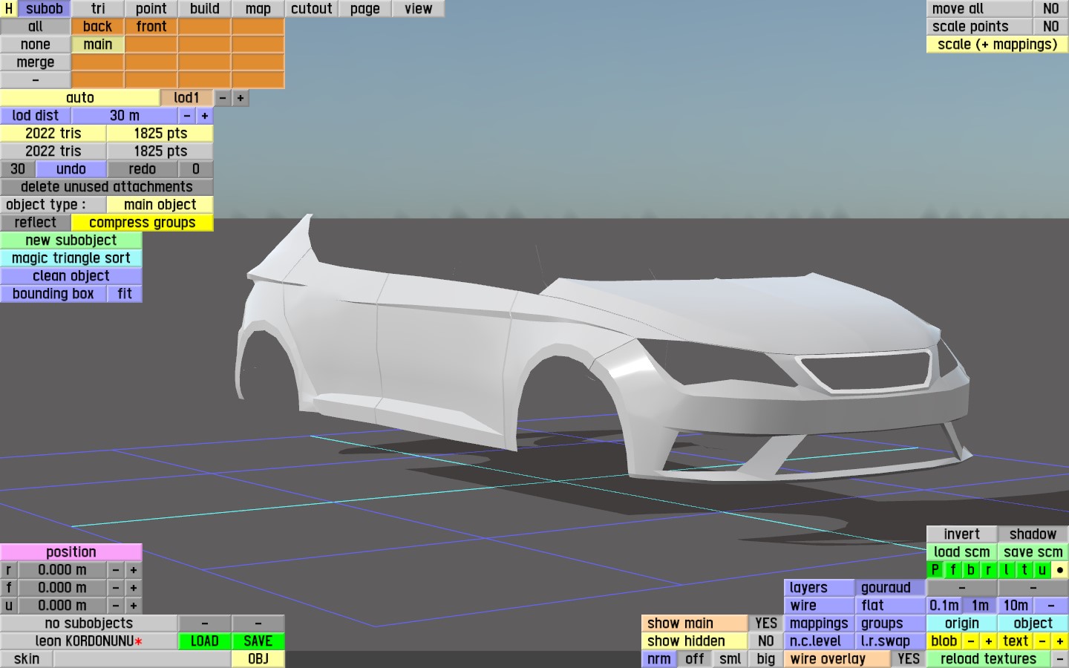Select the front subobject cell

pos(151,27)
